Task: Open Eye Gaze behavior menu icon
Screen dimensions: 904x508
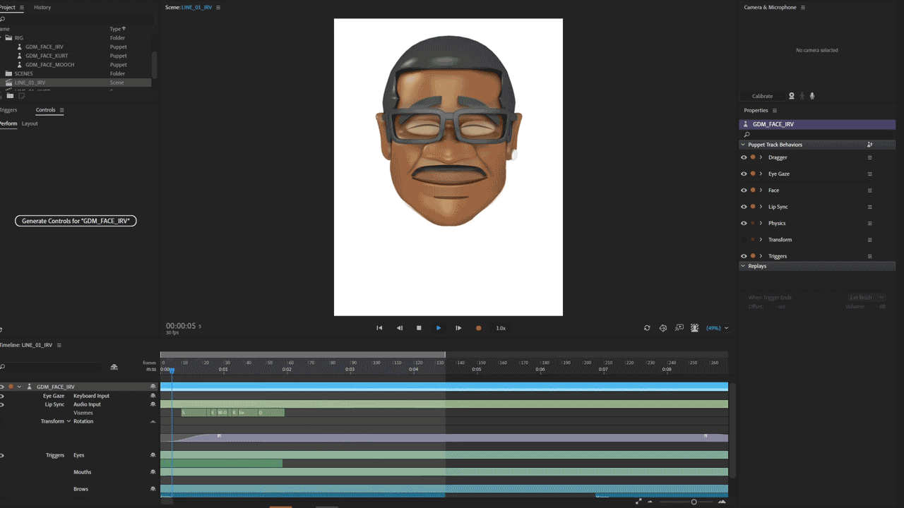Action: pos(869,174)
